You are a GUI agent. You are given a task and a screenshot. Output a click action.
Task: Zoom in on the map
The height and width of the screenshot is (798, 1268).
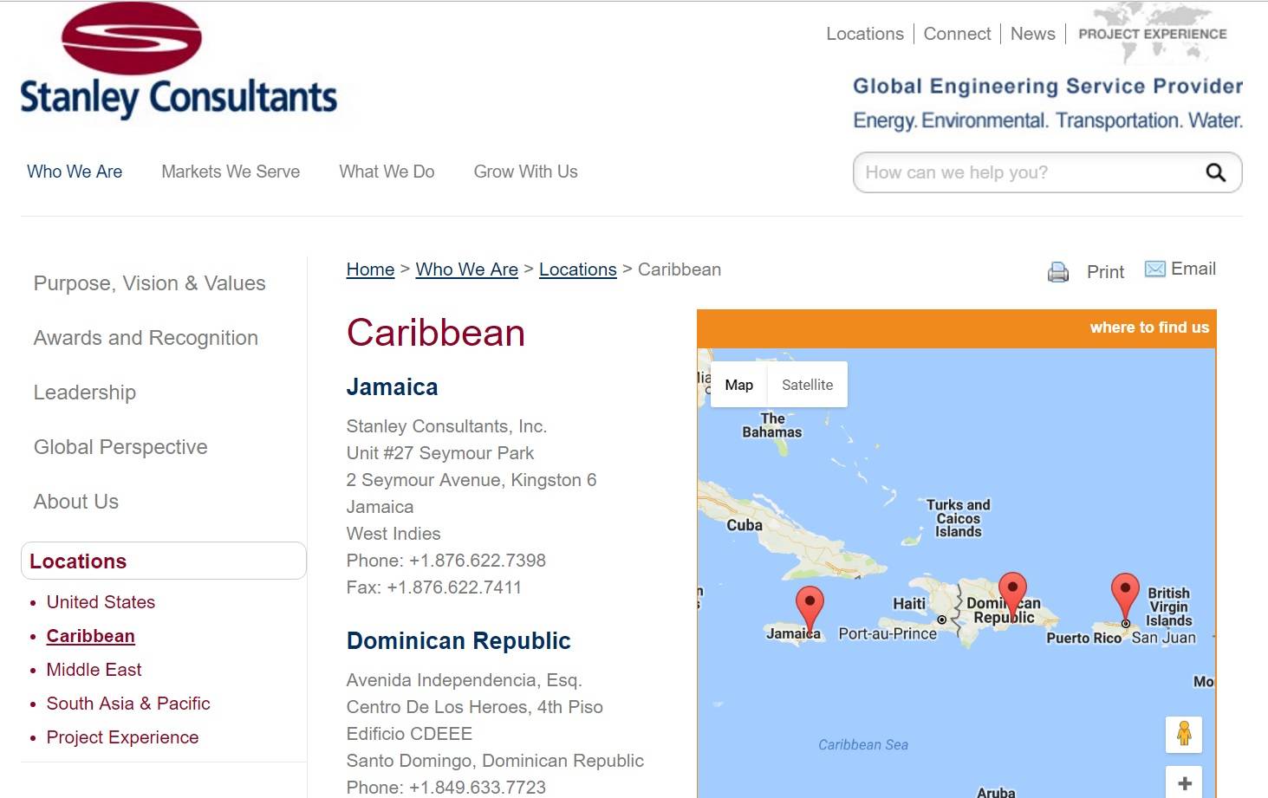[1184, 782]
